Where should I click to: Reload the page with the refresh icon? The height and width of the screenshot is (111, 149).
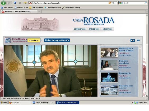click(15, 3)
